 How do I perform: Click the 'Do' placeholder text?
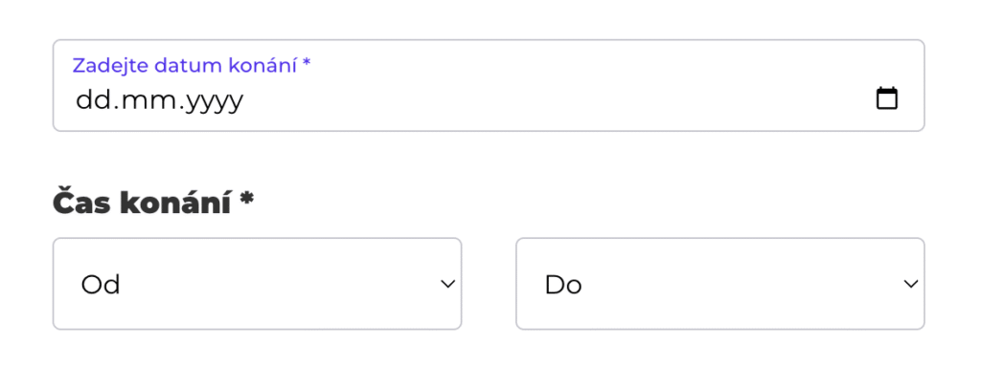(x=563, y=285)
